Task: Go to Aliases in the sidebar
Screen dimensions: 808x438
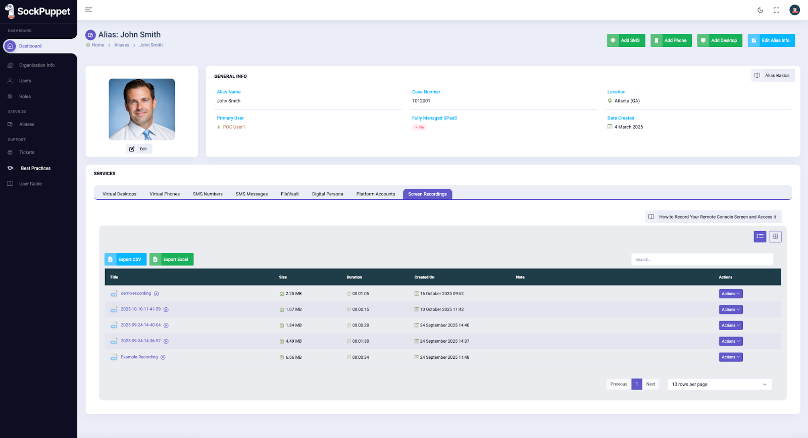Action: (27, 124)
